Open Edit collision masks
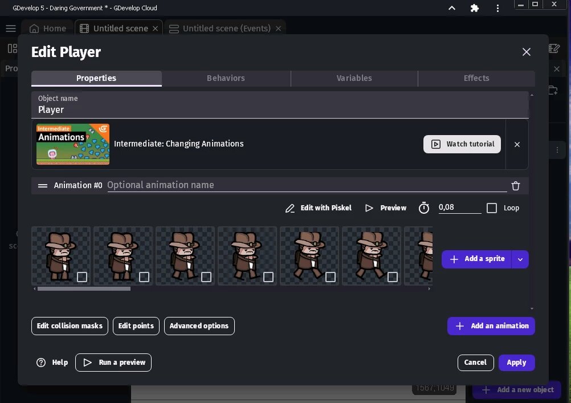 point(69,325)
